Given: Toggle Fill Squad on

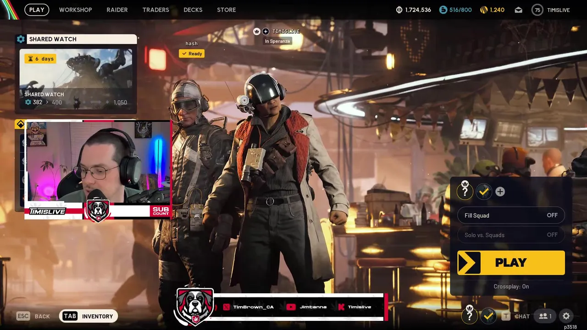Looking at the screenshot, I should (x=511, y=215).
